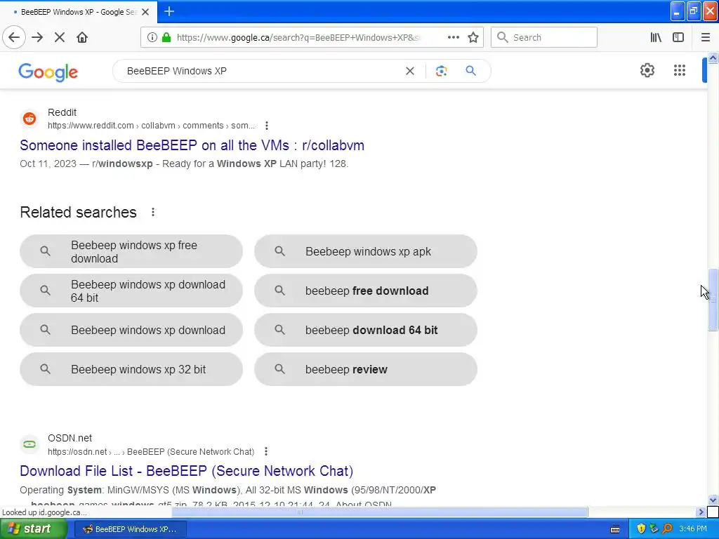Select beebeep download 64 bit suggestion
Screen dimensions: 719x539
(x=365, y=330)
